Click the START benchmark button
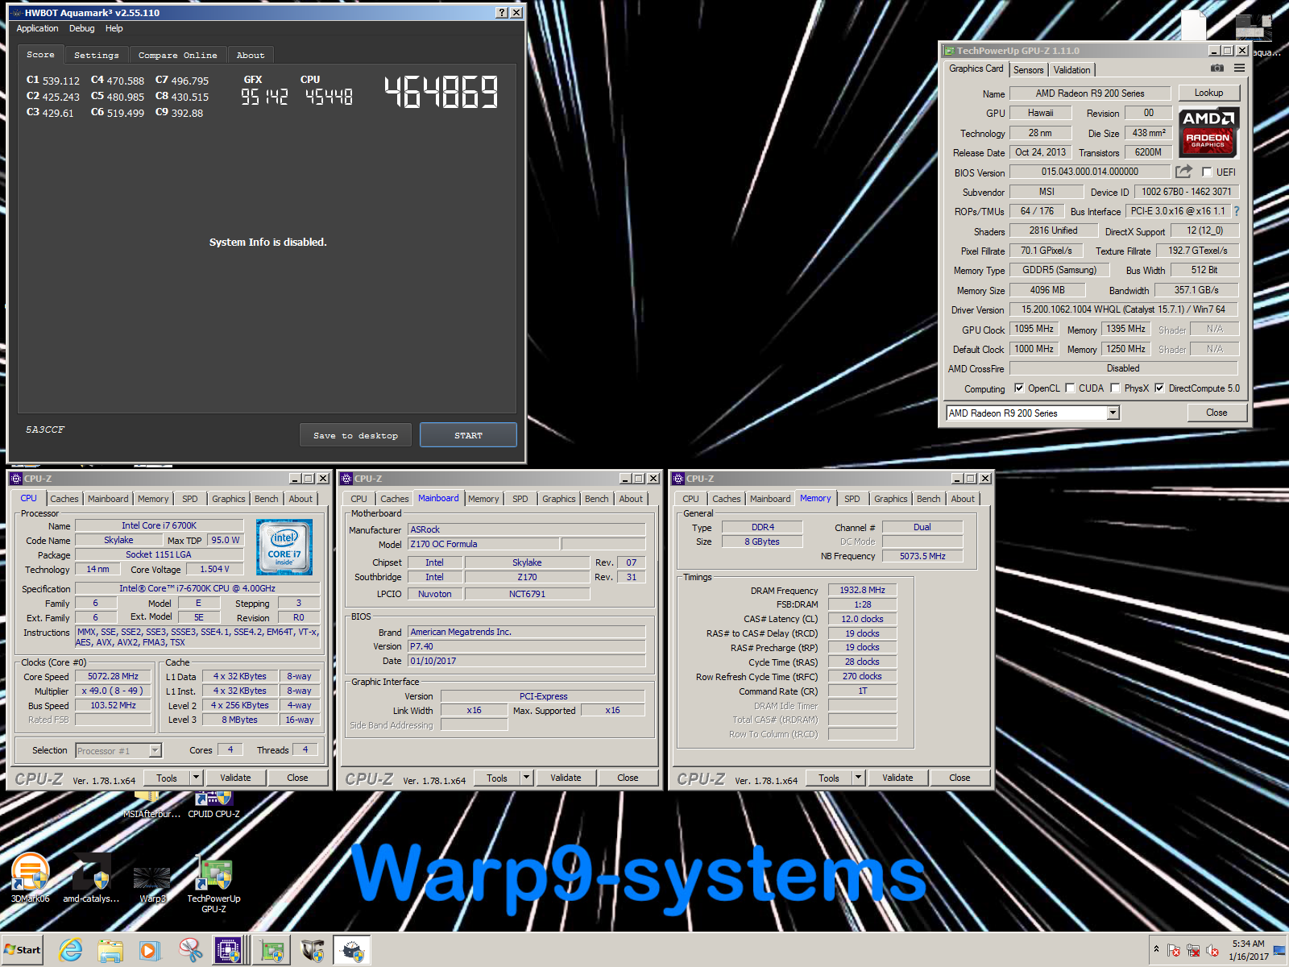 pyautogui.click(x=468, y=435)
